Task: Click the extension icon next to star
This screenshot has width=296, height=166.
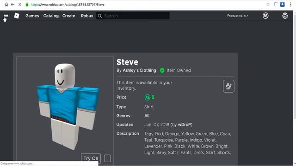Action: coord(276,4)
